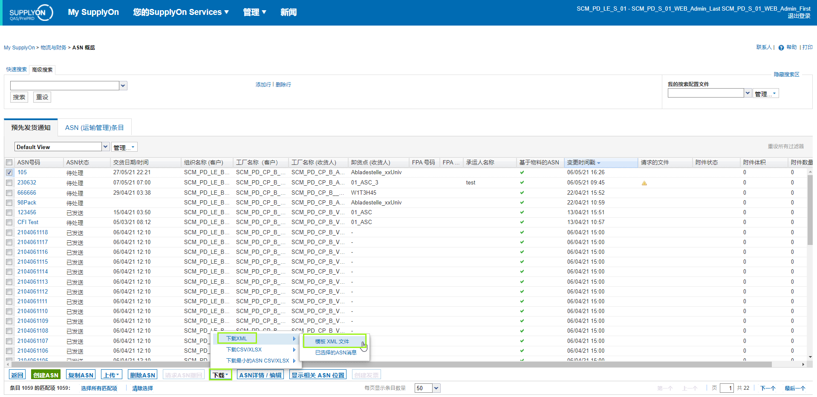Select 预先发货通知 tab
The image size is (817, 397).
31,128
